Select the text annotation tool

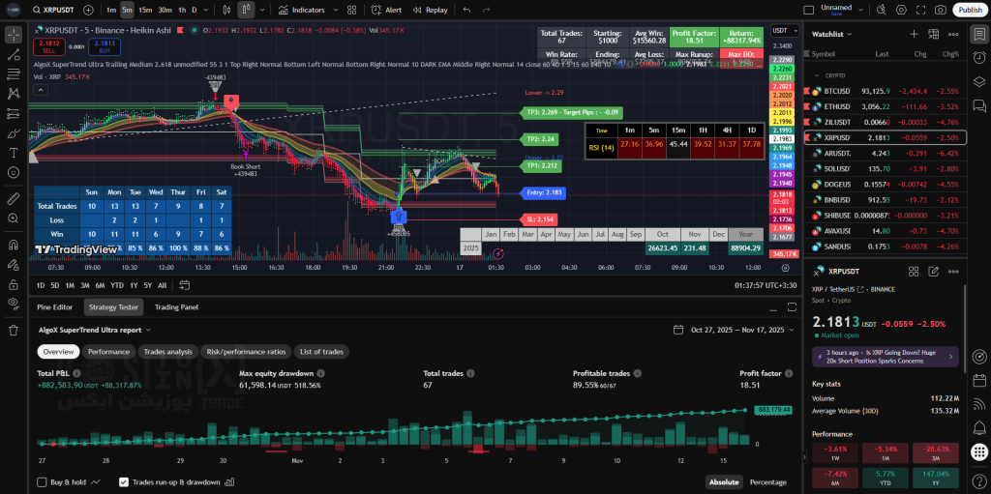tap(14, 153)
